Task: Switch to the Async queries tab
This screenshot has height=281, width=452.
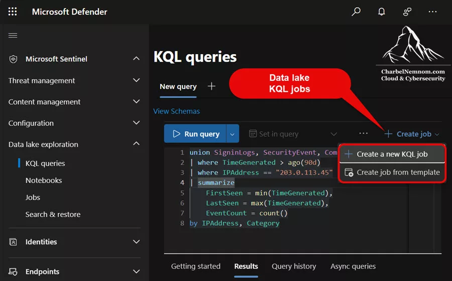Action: 353,266
